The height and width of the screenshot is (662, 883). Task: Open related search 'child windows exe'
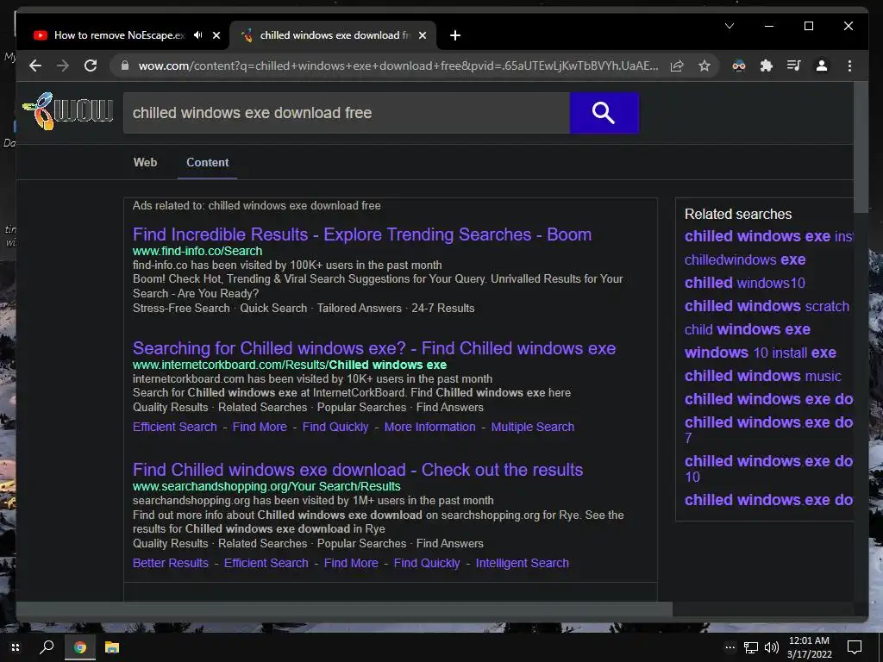point(748,329)
